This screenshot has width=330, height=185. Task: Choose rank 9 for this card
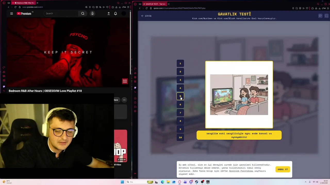180,129
